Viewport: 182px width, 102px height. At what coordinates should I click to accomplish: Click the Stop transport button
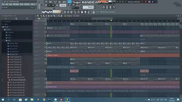click(x=53, y=5)
